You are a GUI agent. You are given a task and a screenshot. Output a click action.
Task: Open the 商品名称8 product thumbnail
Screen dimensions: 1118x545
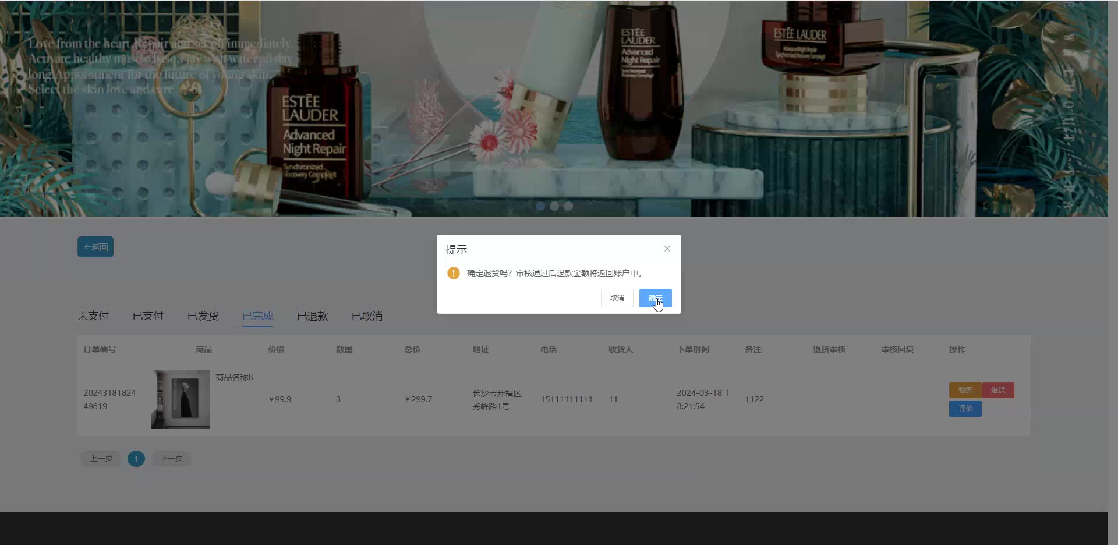tap(181, 399)
